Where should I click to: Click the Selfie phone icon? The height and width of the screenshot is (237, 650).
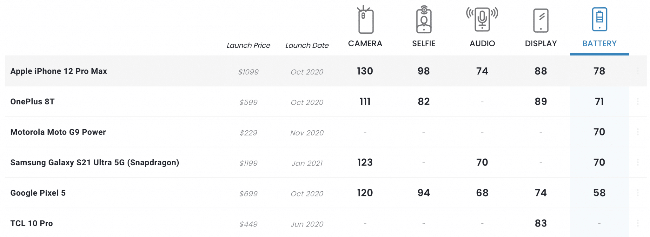pyautogui.click(x=424, y=20)
